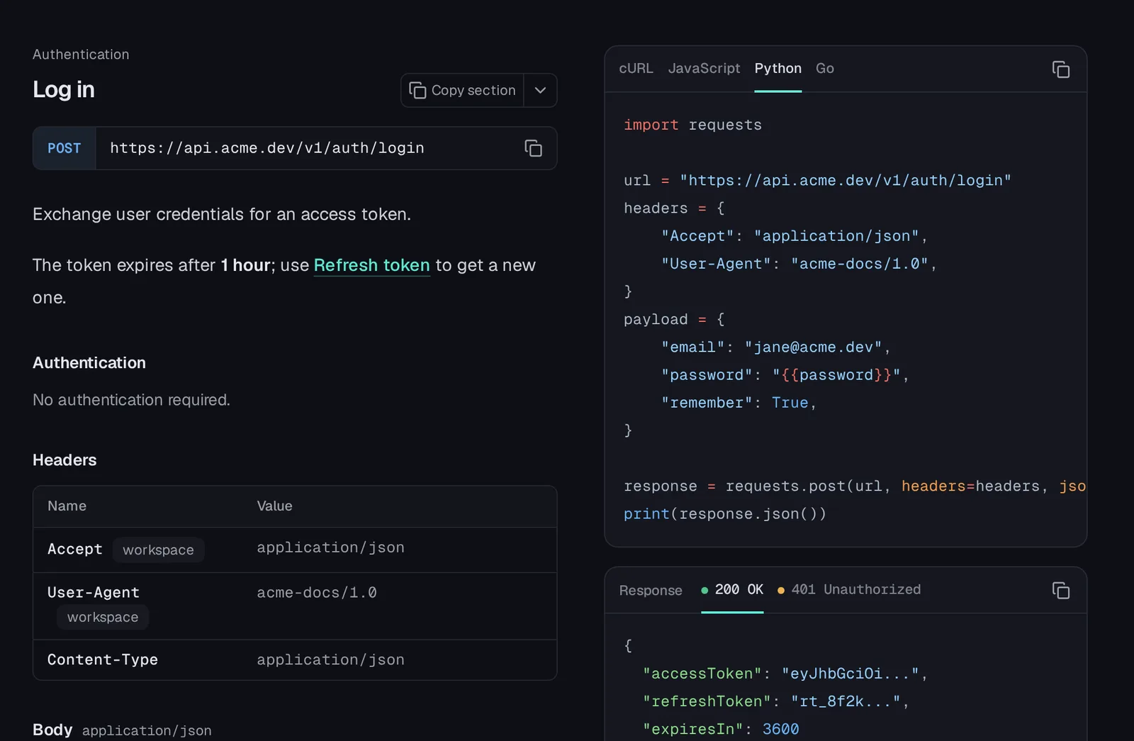1134x741 pixels.
Task: Click the Copy section button
Action: tap(462, 91)
